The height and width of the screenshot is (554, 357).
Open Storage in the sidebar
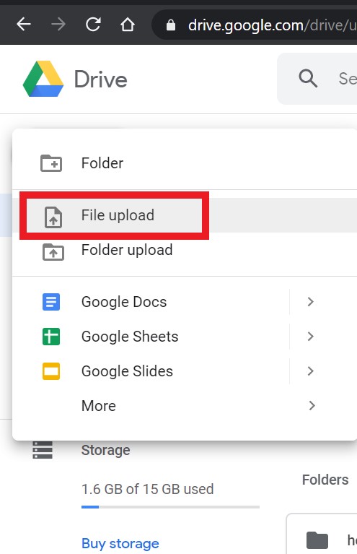105,450
